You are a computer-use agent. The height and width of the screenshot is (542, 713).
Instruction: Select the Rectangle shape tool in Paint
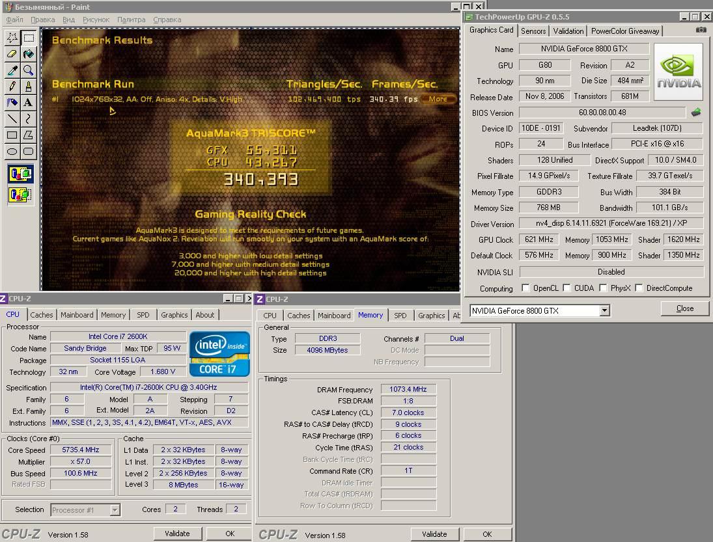coord(12,135)
